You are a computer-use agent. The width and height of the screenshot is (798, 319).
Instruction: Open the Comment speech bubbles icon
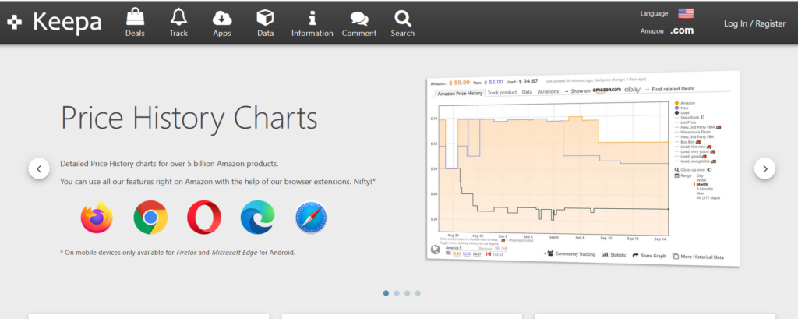coord(359,19)
